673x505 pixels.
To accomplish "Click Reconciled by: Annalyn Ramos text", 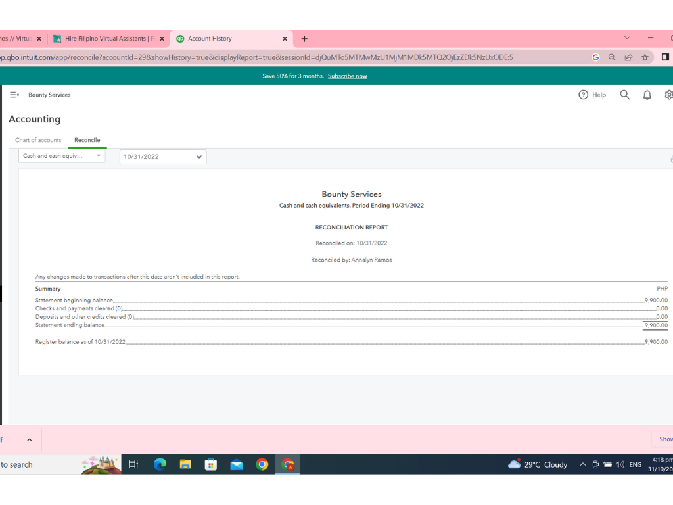I will (x=352, y=260).
